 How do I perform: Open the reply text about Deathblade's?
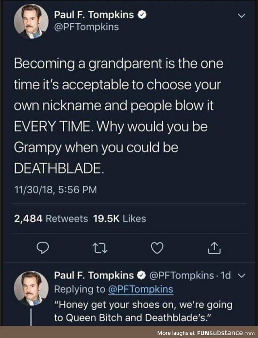(143, 311)
